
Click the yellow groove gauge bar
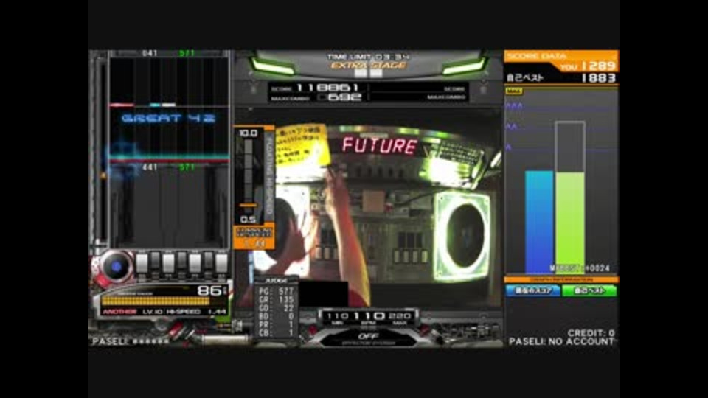click(156, 301)
